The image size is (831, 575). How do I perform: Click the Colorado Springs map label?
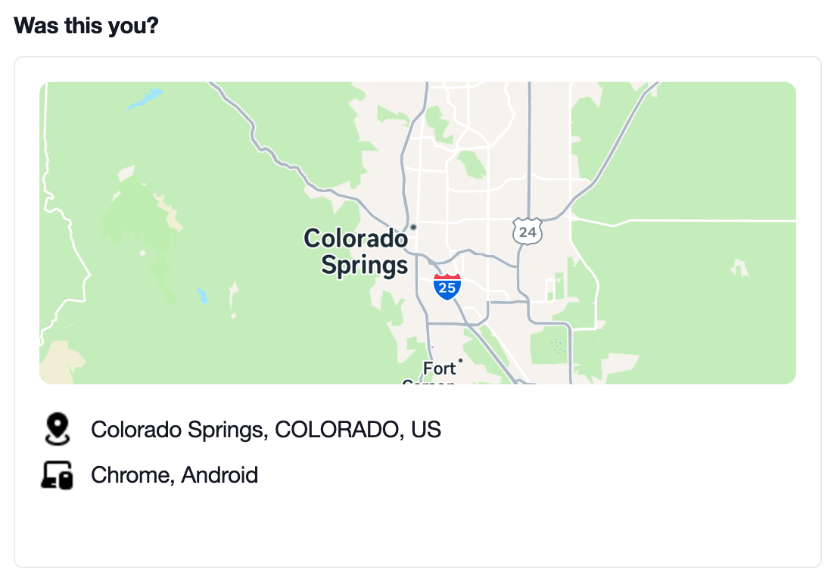click(x=356, y=252)
